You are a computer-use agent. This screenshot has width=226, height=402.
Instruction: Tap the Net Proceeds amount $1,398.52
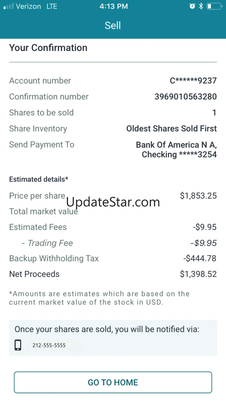198,274
